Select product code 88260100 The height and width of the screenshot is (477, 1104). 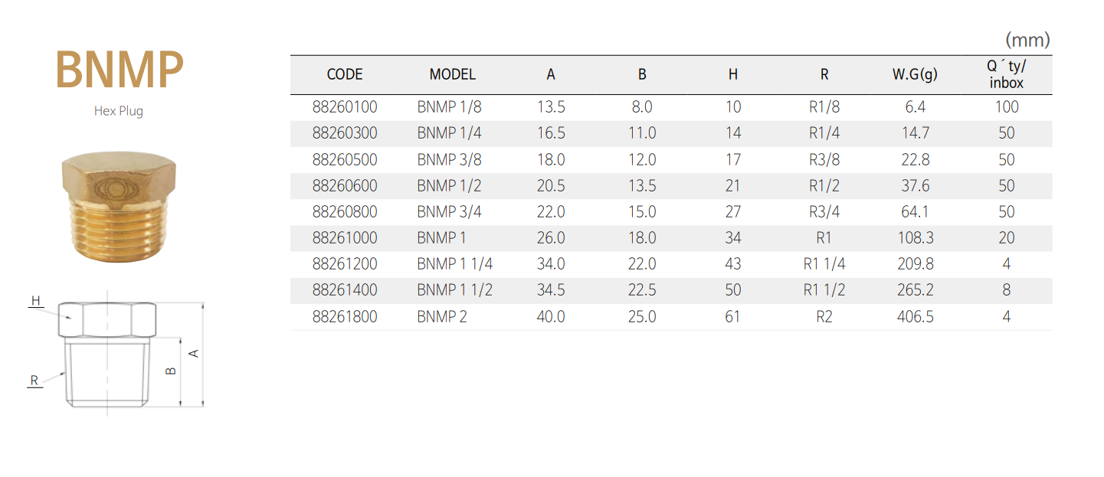345,107
